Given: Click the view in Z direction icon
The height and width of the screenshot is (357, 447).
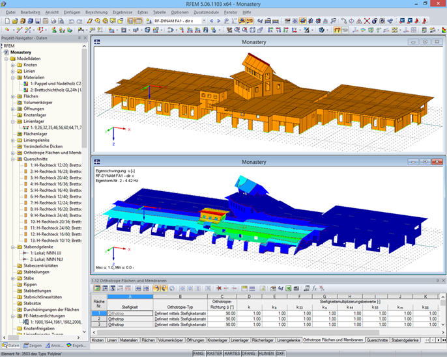Looking at the screenshot, I should click(286, 29).
